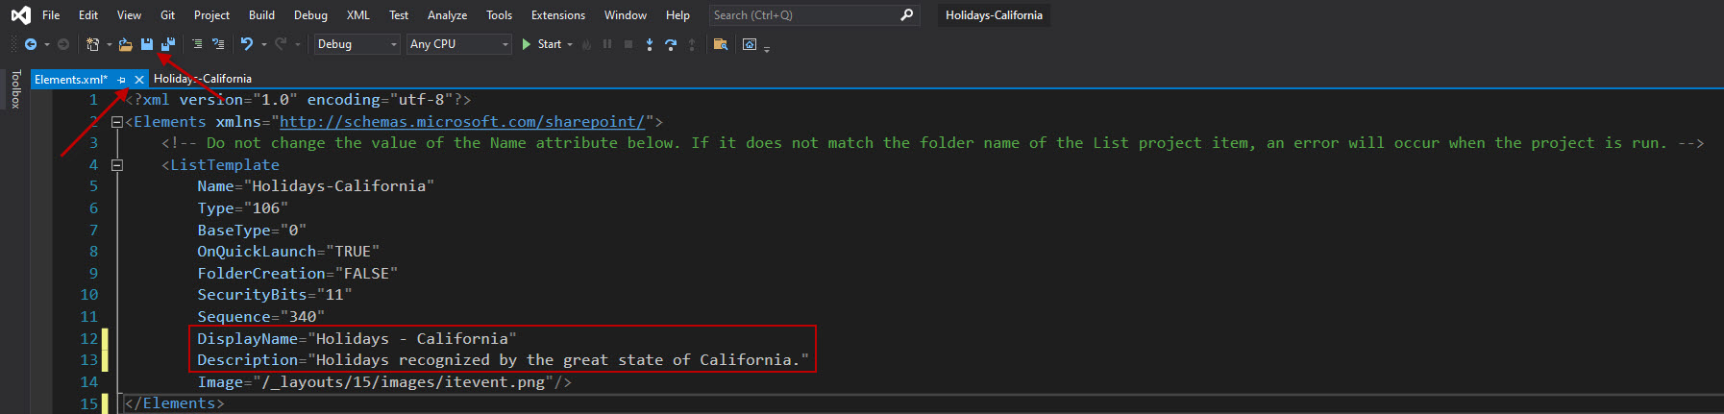1724x414 pixels.
Task: Click the Hot Reload flame icon
Action: coord(587,44)
